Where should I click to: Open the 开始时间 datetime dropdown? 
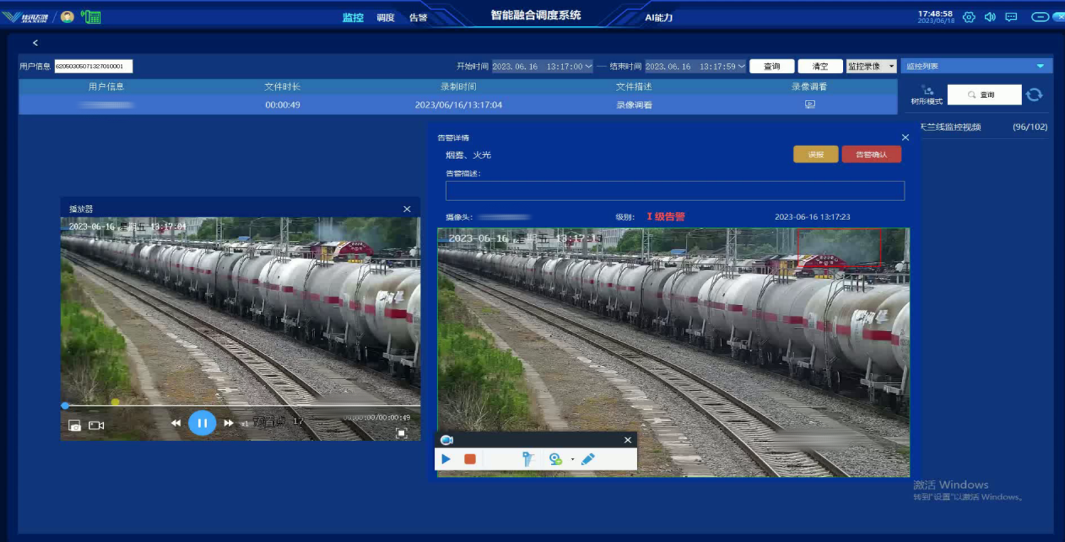(x=588, y=67)
